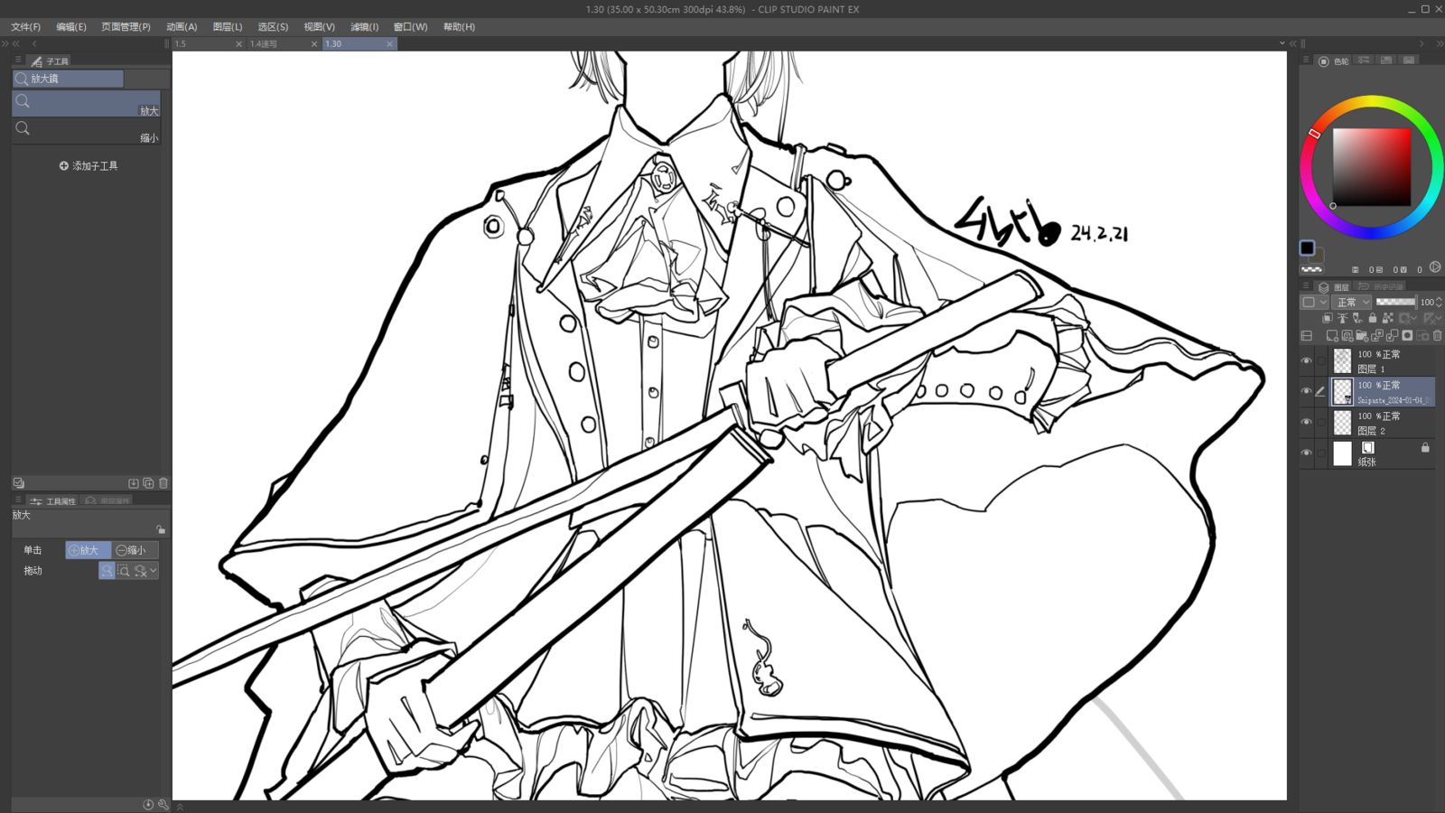
Task: Open the 编辑(E) menu
Action: pos(70,27)
